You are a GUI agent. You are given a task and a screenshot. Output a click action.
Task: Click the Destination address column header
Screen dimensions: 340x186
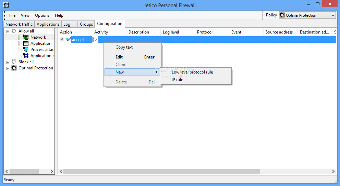tap(315, 32)
